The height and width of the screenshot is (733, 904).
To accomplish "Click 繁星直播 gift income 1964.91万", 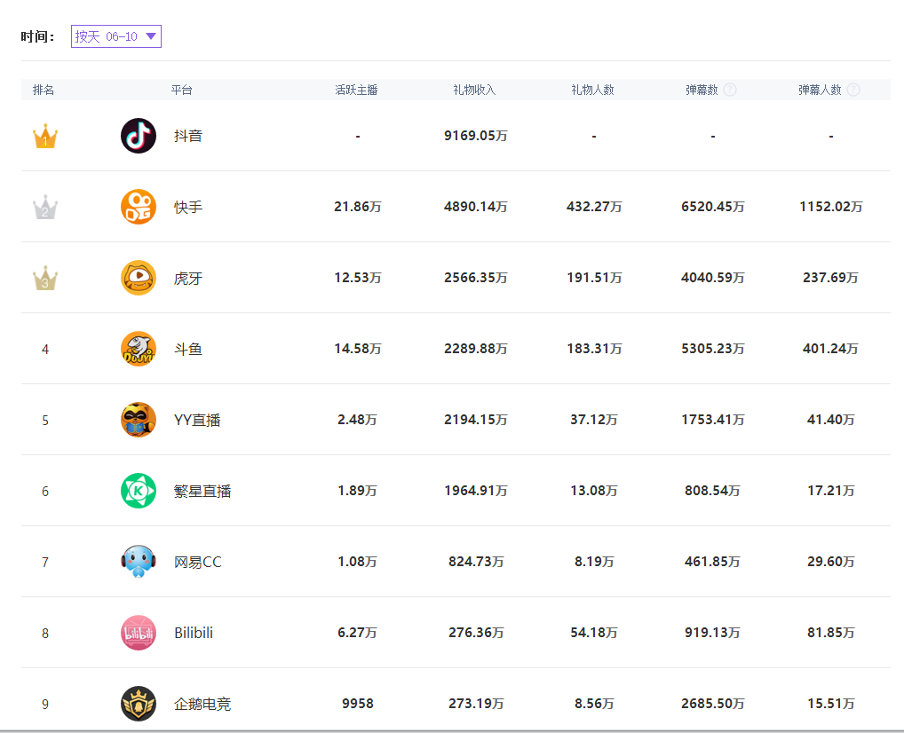I will tap(476, 491).
